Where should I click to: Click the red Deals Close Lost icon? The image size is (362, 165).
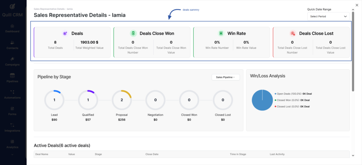point(293,33)
